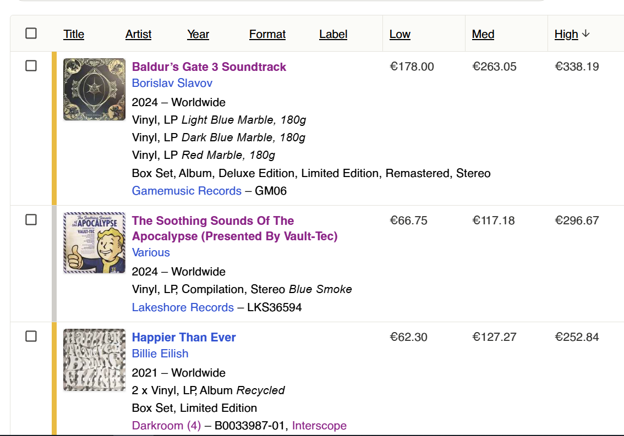Toggle the select-all checkbox in header
Image resolution: width=624 pixels, height=436 pixels.
coord(31,33)
